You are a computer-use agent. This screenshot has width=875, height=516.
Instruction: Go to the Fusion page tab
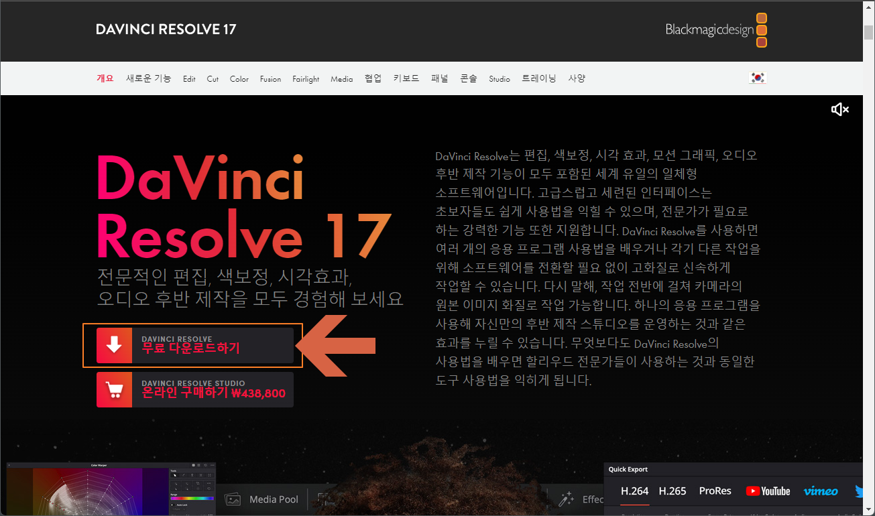click(271, 79)
